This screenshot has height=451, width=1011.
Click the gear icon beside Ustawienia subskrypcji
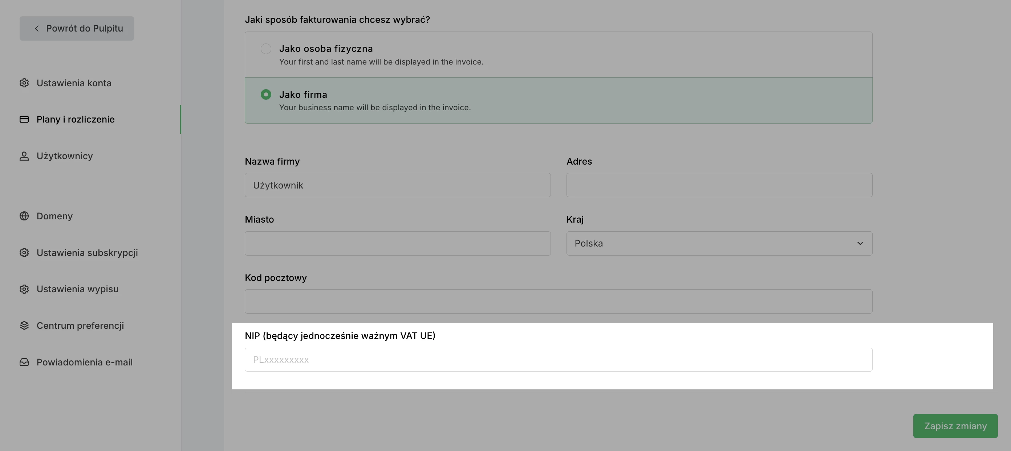[24, 253]
